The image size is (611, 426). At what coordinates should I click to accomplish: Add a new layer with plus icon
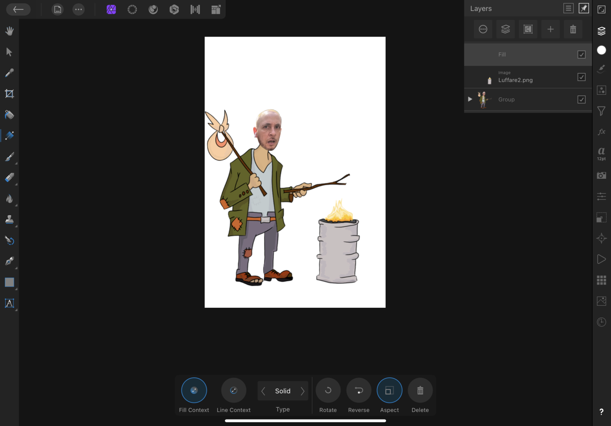tap(550, 29)
